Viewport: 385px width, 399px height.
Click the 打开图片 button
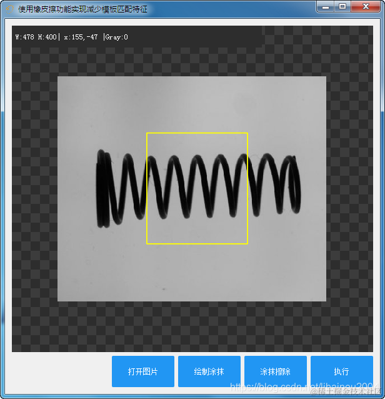pos(143,371)
